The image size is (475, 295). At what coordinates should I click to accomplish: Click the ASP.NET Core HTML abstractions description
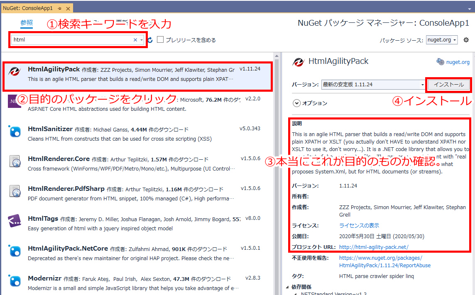tap(107, 109)
